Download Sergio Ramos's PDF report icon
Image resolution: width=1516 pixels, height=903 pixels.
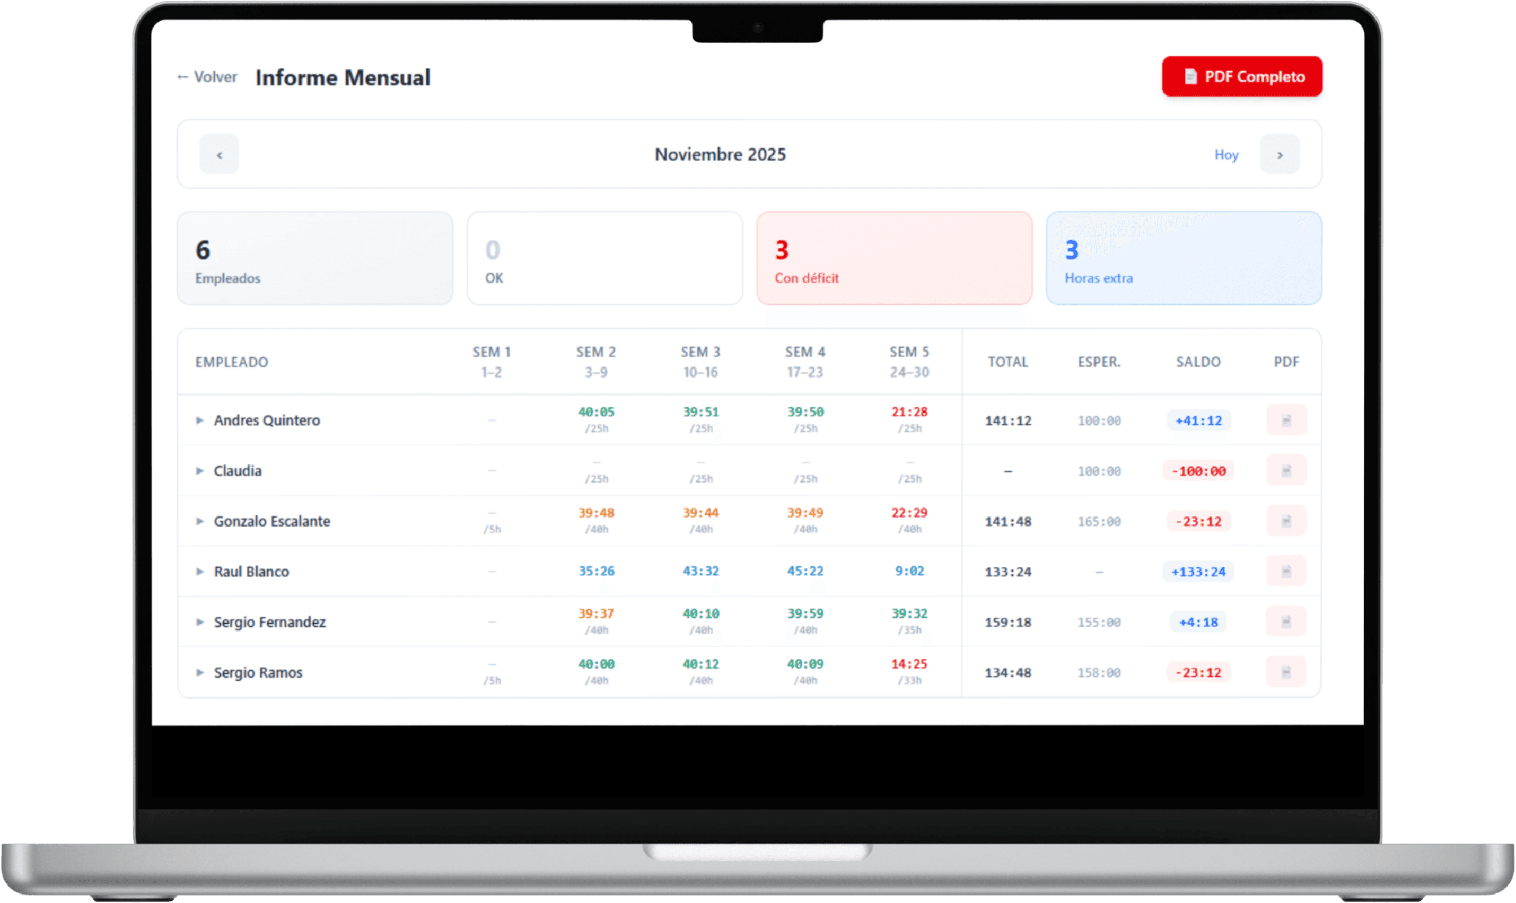(1286, 672)
